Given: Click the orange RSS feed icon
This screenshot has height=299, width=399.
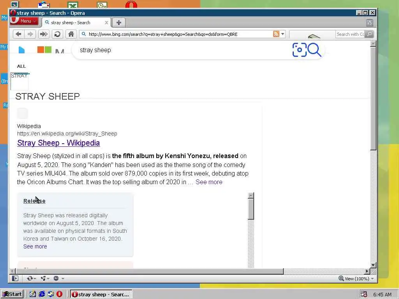Looking at the screenshot, I should click(x=276, y=34).
